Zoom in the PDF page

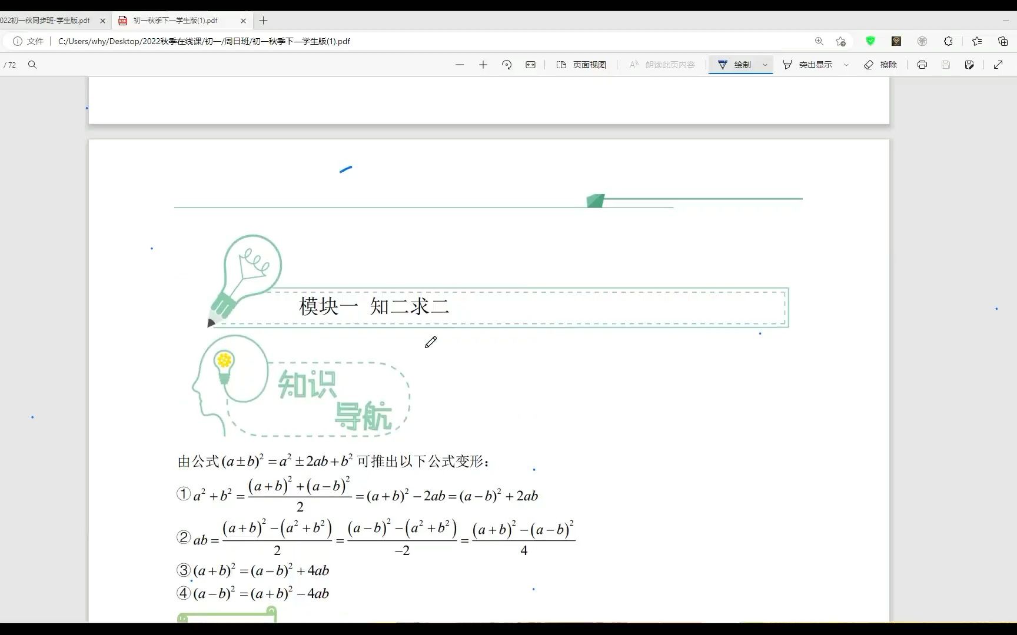[x=483, y=65]
